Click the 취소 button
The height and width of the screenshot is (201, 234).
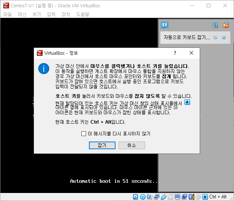(x=132, y=145)
